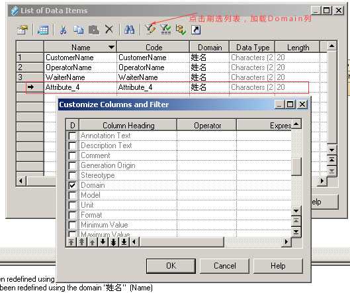350x293 pixels.
Task: Click the Add a Row table icon
Action: pos(43,30)
